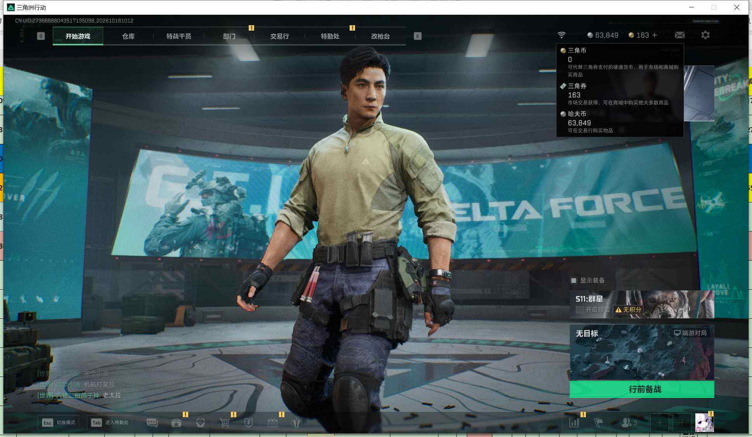Click the world chat message 老太拉
Screen dimensions: 752x437
[112, 396]
